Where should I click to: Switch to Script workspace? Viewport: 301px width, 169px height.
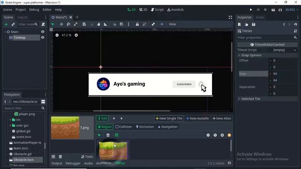click(157, 9)
